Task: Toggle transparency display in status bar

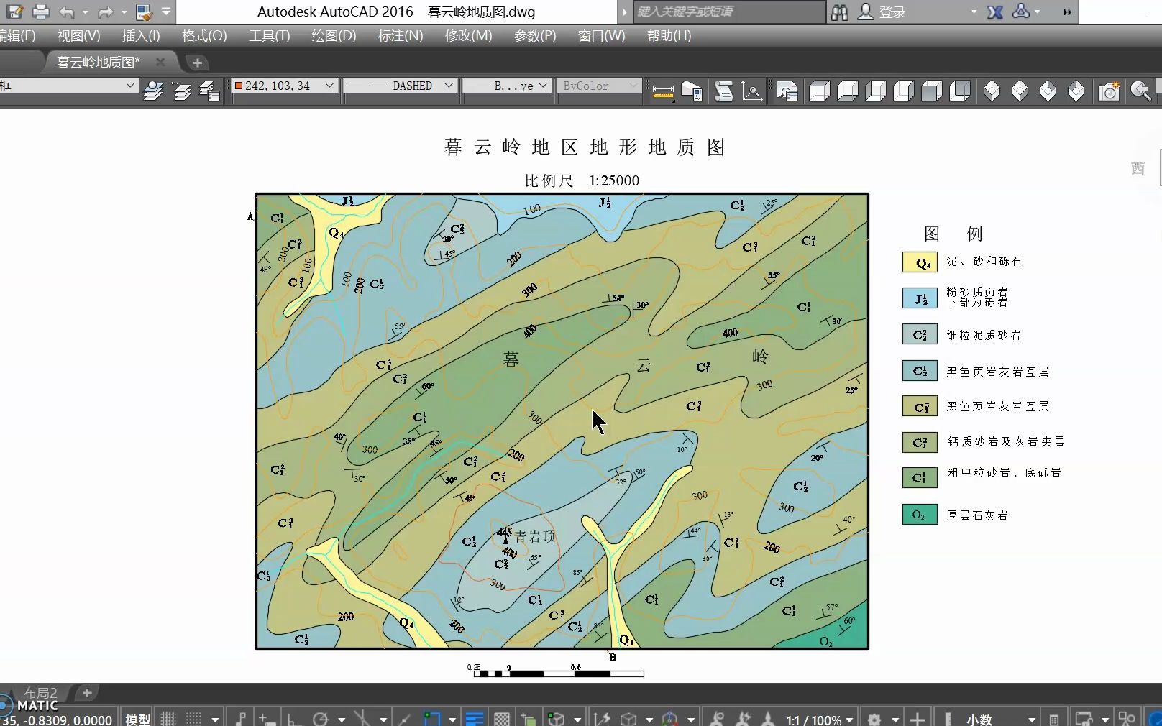Action: click(502, 719)
